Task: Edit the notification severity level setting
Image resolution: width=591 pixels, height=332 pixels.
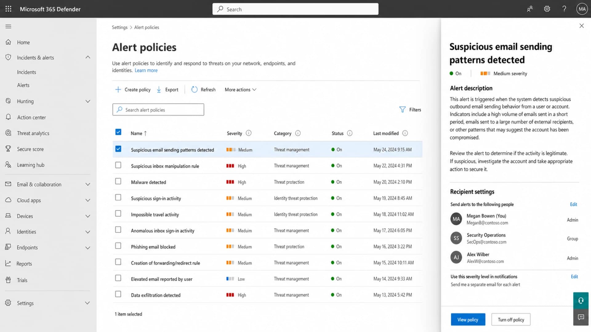Action: (x=574, y=276)
